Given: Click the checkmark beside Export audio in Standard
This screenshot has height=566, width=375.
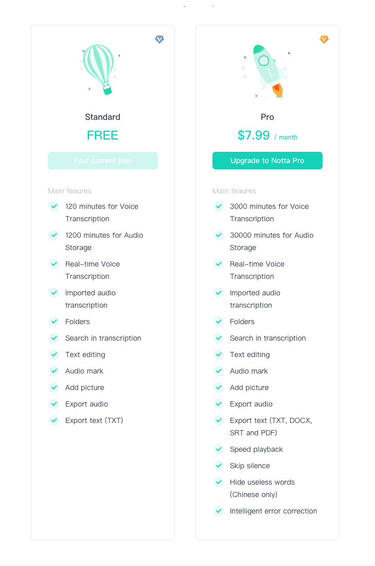Looking at the screenshot, I should pyautogui.click(x=54, y=404).
